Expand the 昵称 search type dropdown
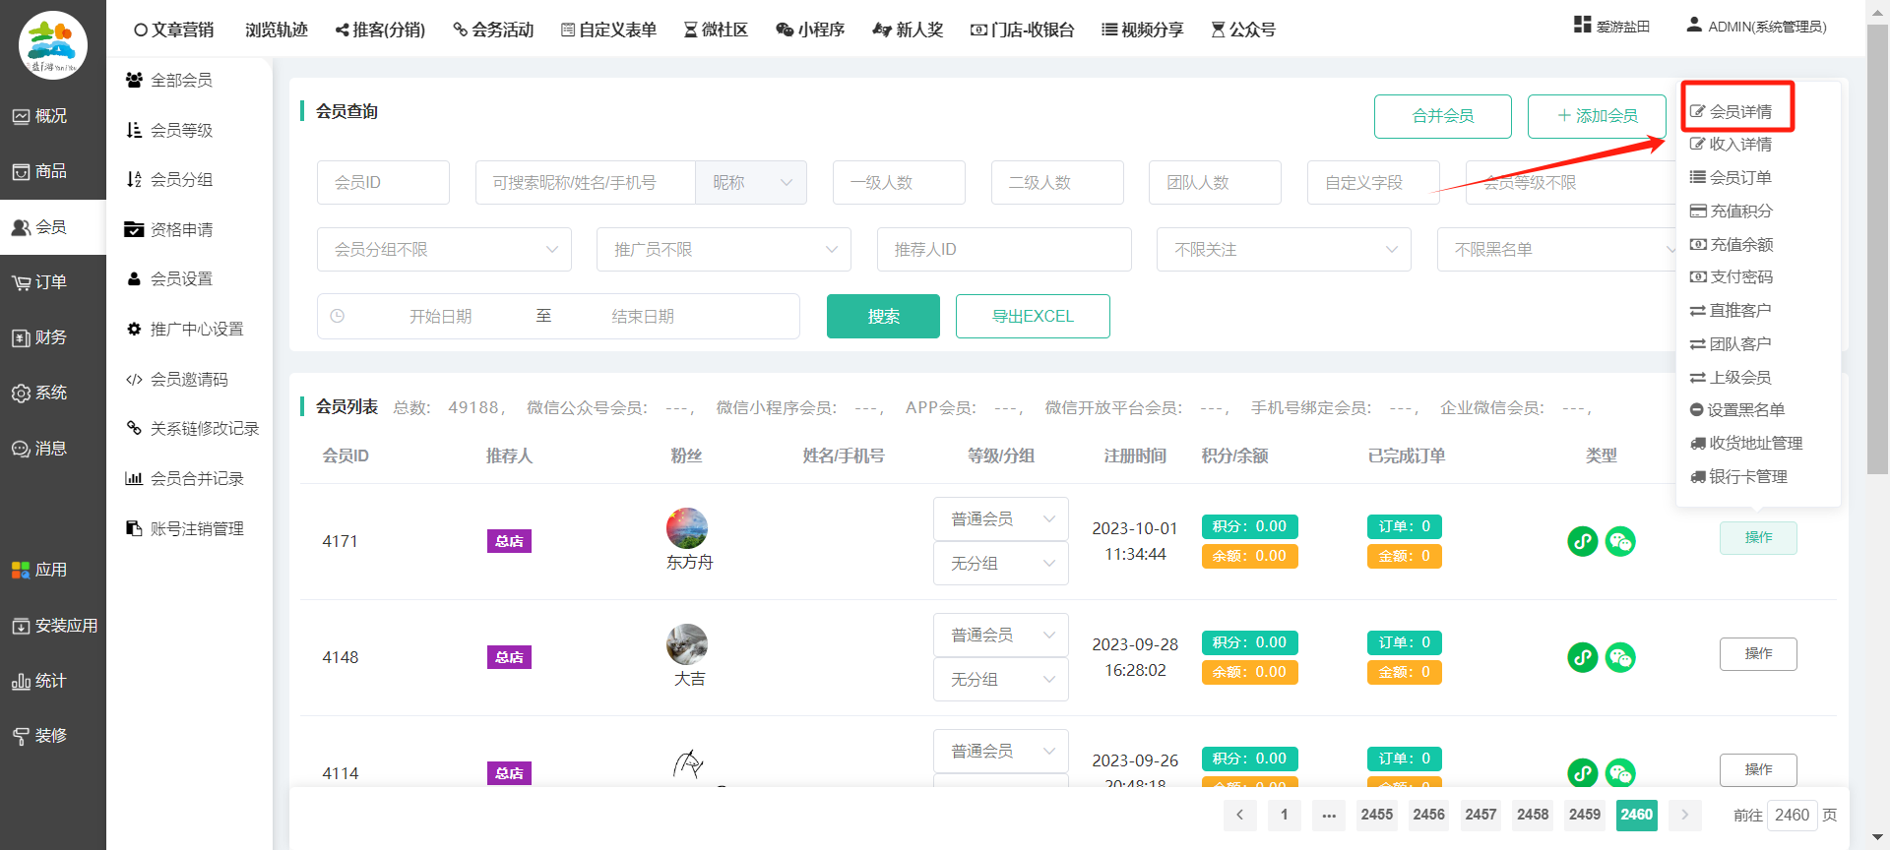 click(x=751, y=183)
